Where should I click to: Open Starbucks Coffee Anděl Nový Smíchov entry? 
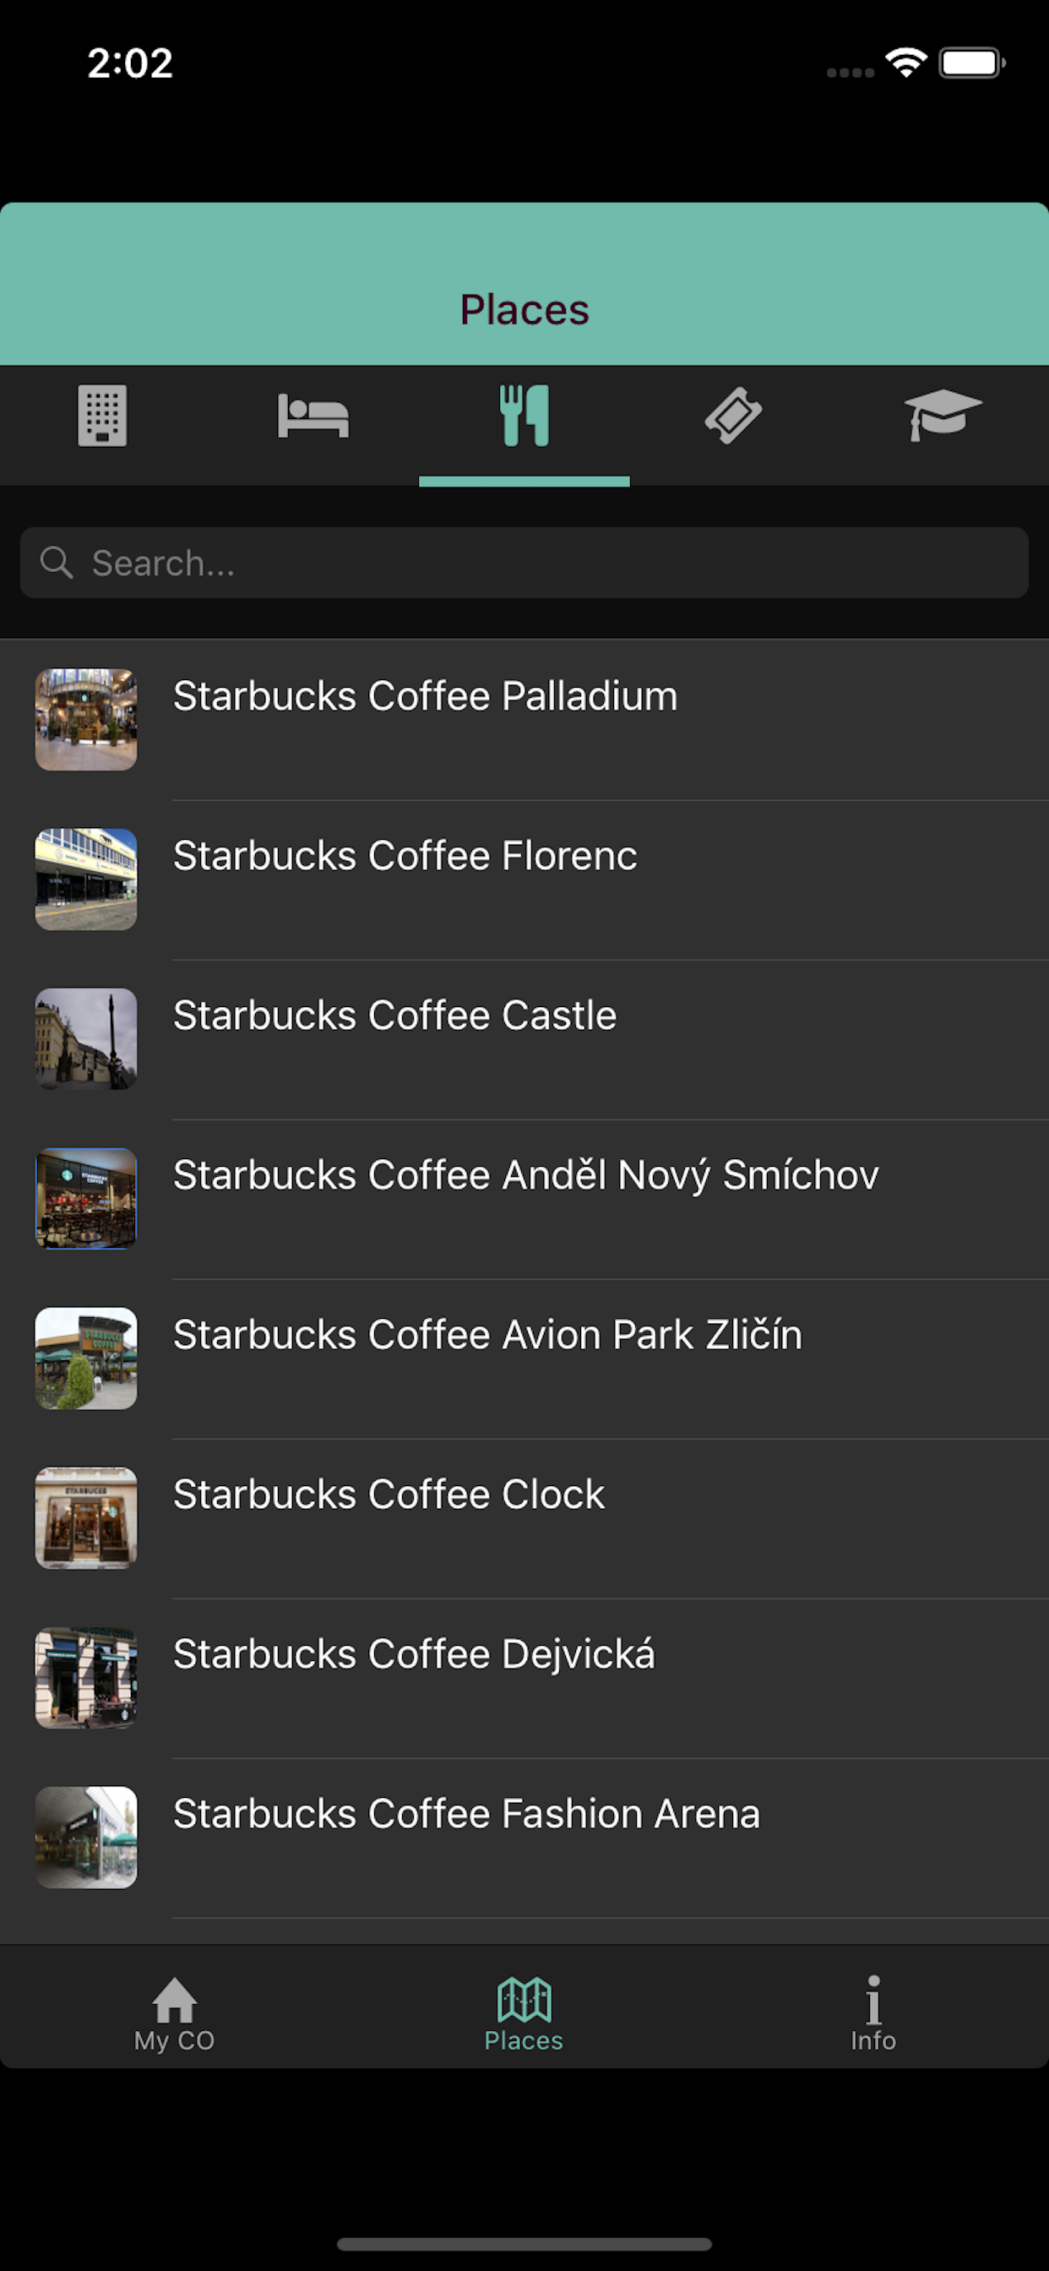[x=524, y=1199]
